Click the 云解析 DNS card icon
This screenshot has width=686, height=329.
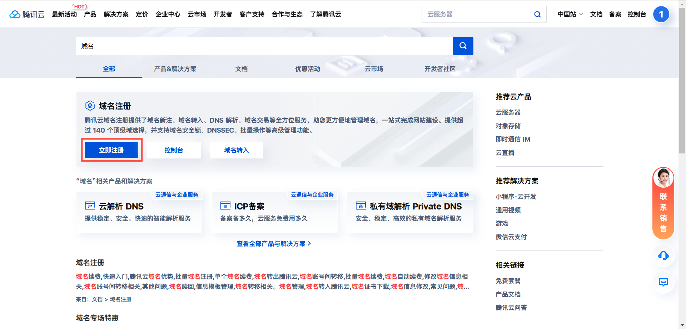coord(90,206)
